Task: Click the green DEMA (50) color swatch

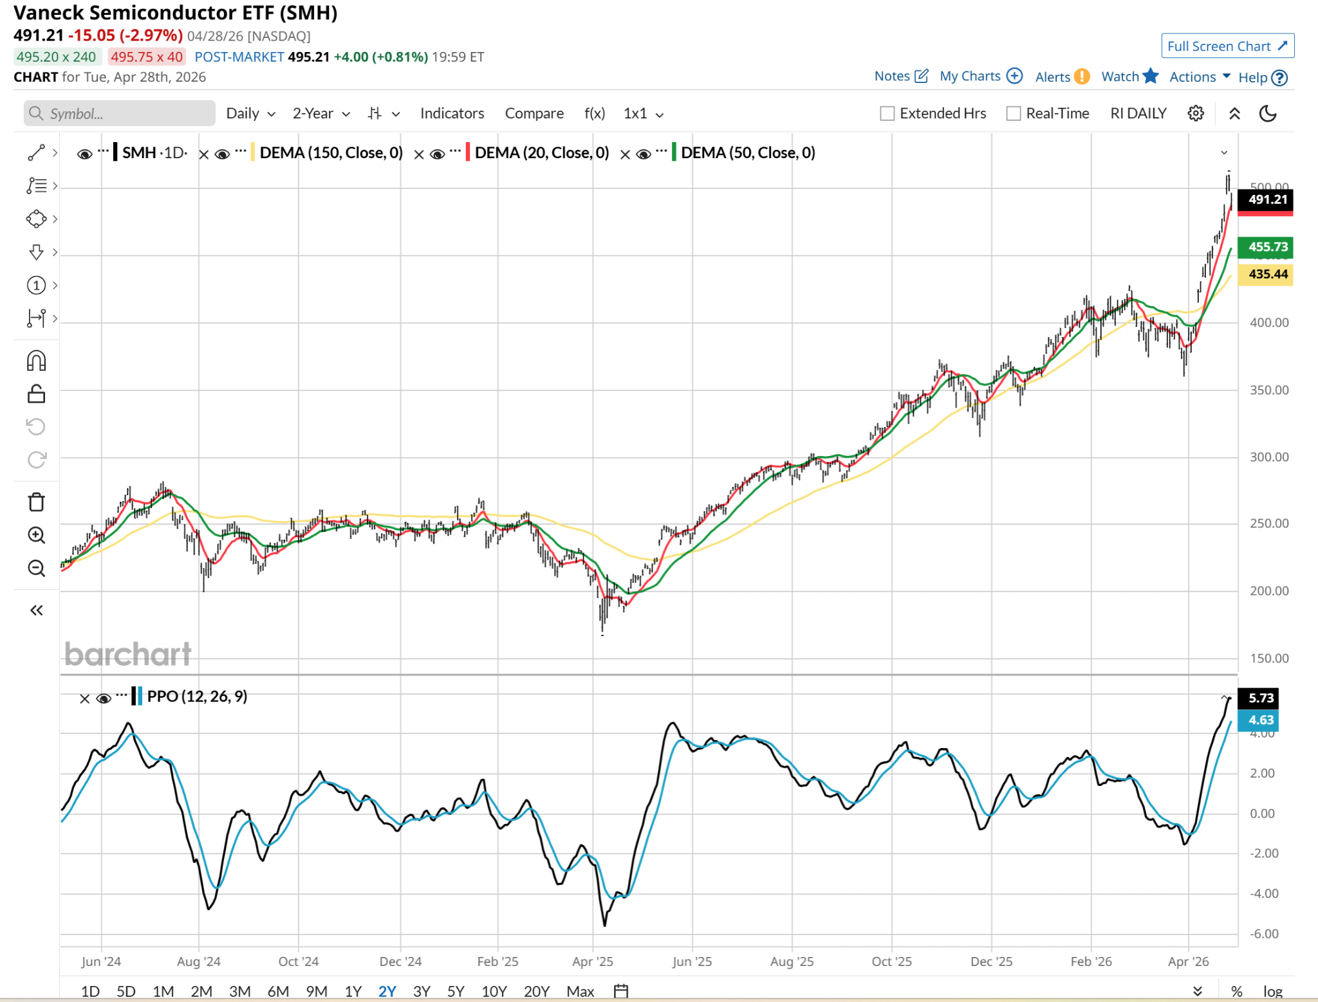Action: point(673,152)
